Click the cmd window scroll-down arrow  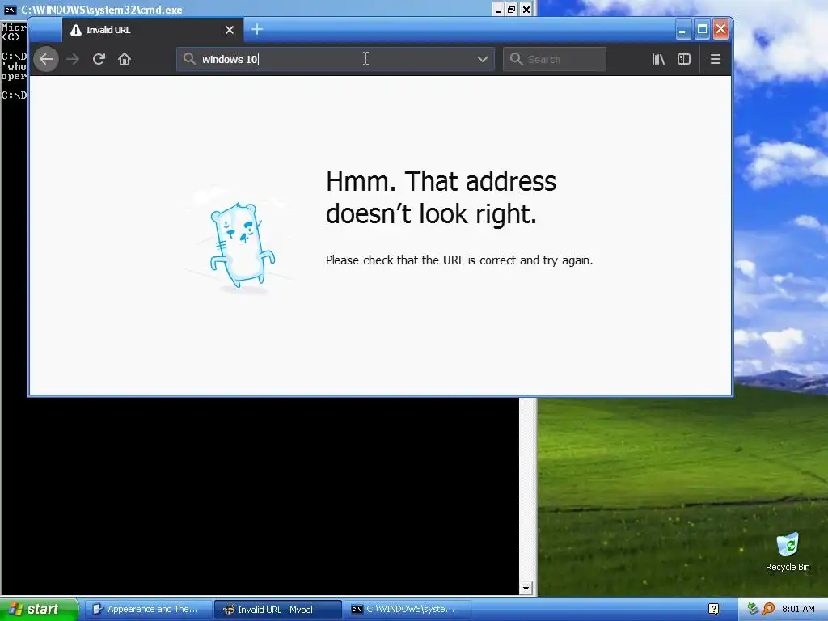[526, 588]
